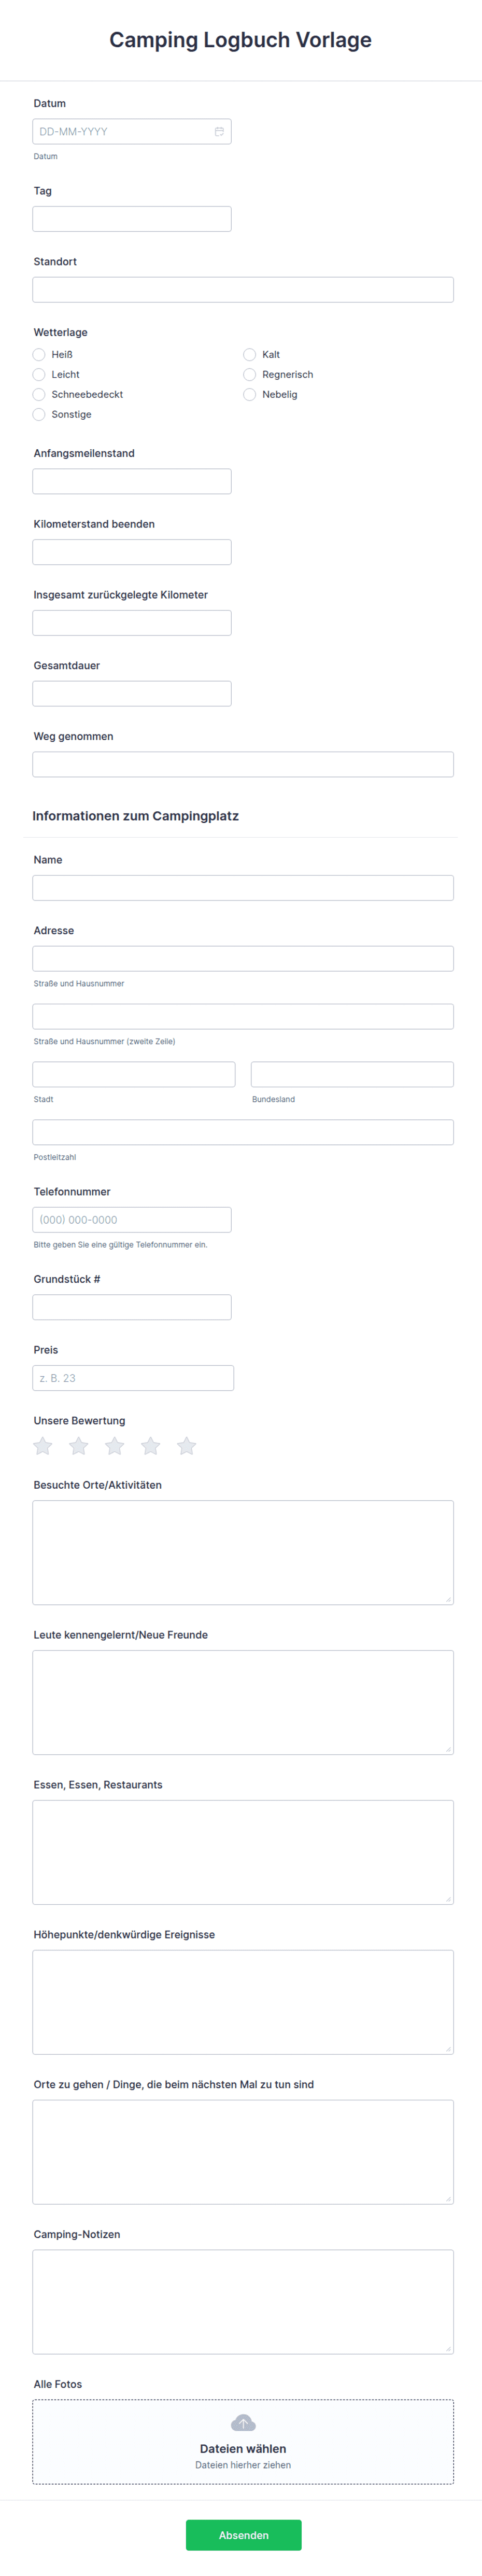The width and height of the screenshot is (482, 2576).
Task: Choose Regnerisch as Wetterlage
Action: (249, 375)
